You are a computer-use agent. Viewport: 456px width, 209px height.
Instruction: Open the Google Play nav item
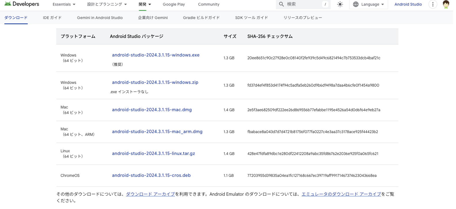tap(174, 4)
